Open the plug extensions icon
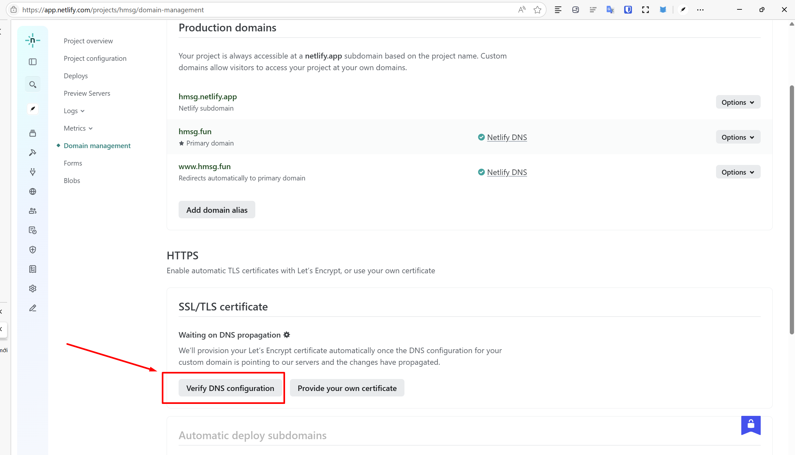The image size is (795, 455). coord(32,172)
